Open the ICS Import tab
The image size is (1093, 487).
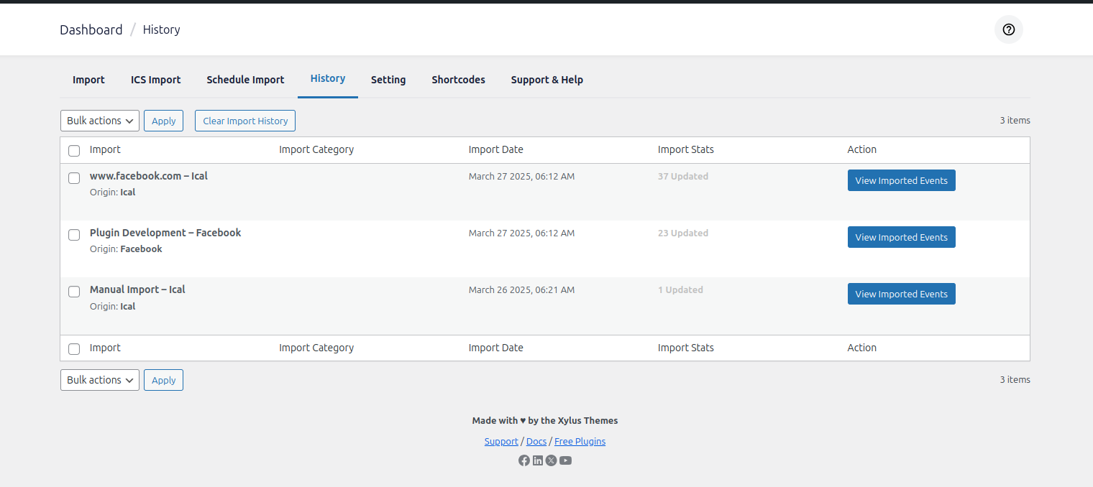(x=155, y=80)
